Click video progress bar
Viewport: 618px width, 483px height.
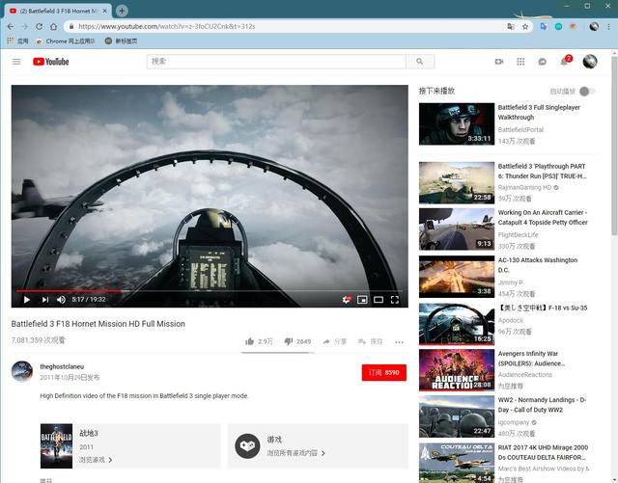click(x=210, y=291)
